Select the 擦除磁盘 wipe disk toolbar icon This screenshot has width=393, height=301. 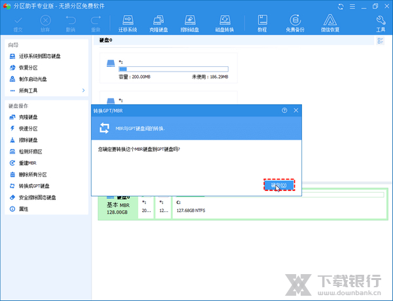(x=190, y=24)
